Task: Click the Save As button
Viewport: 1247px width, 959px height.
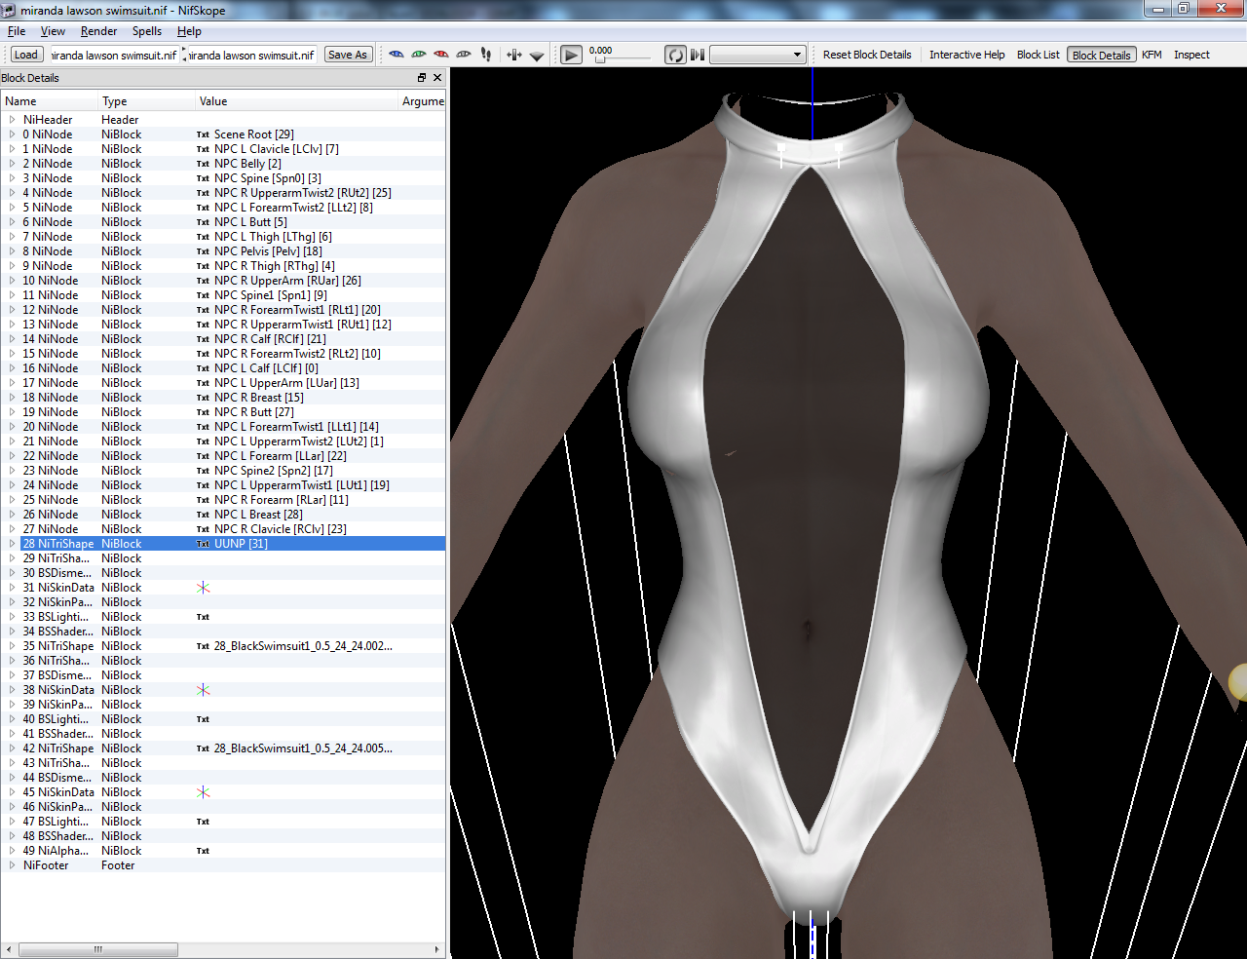Action: click(348, 55)
